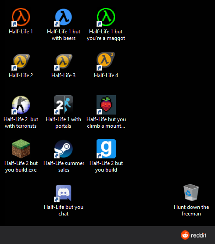Viewport: 215px width, 244px height.
Task: Select the Half-Life 3 desktop icon
Action: click(x=63, y=61)
